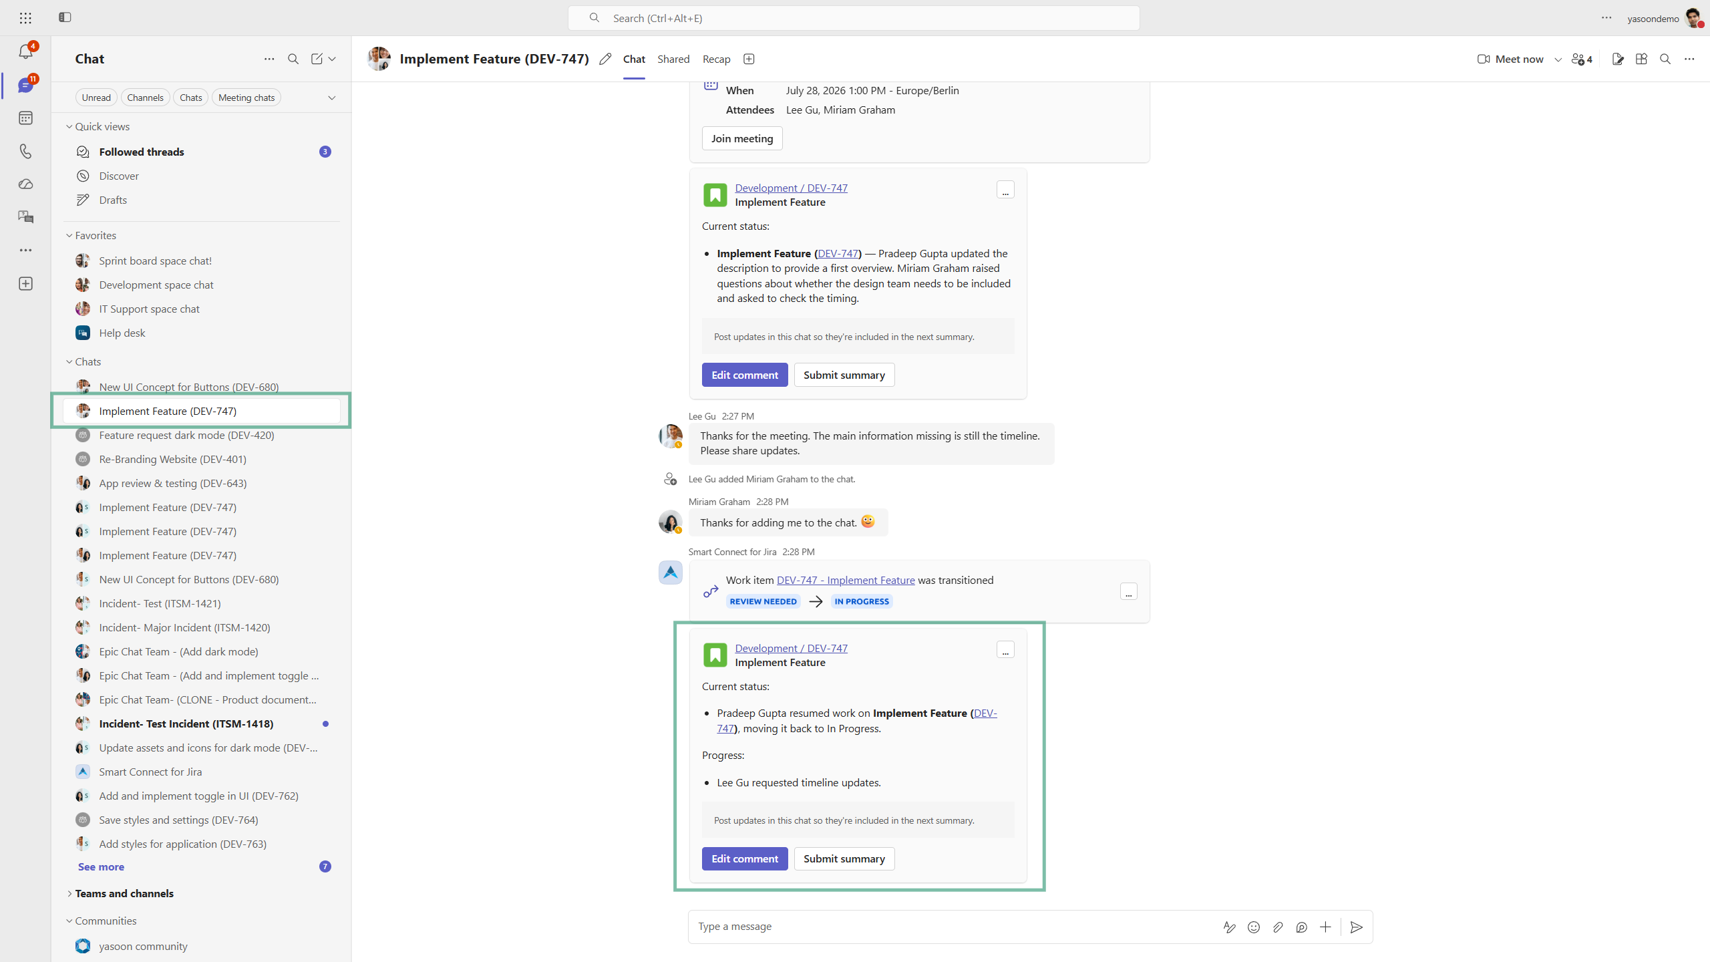Toggle the Channels filter chip
This screenshot has height=962, width=1710.
[145, 98]
